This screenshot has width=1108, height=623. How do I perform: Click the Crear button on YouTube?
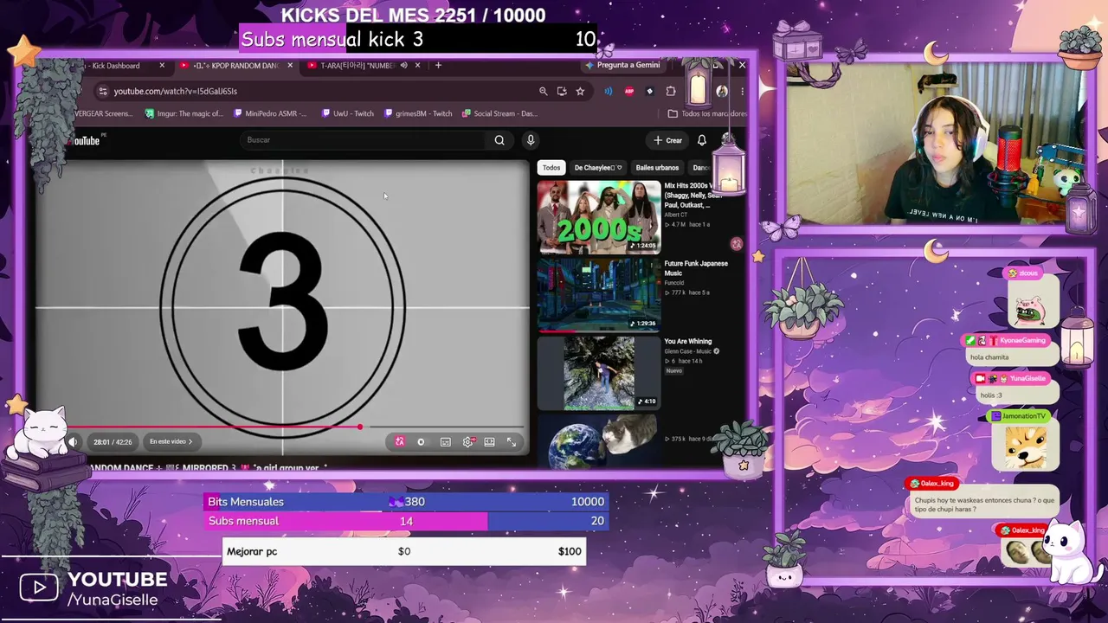668,140
